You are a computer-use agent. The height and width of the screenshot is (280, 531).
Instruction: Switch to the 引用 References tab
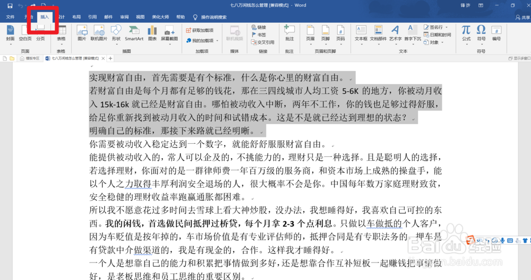(x=92, y=17)
